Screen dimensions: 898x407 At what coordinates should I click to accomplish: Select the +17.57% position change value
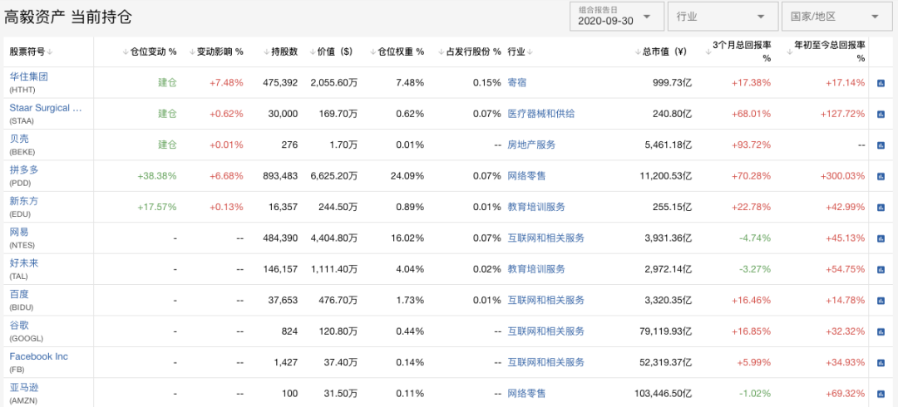point(157,207)
